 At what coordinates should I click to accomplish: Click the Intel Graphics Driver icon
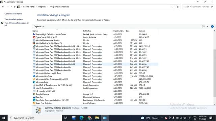tap(34, 88)
